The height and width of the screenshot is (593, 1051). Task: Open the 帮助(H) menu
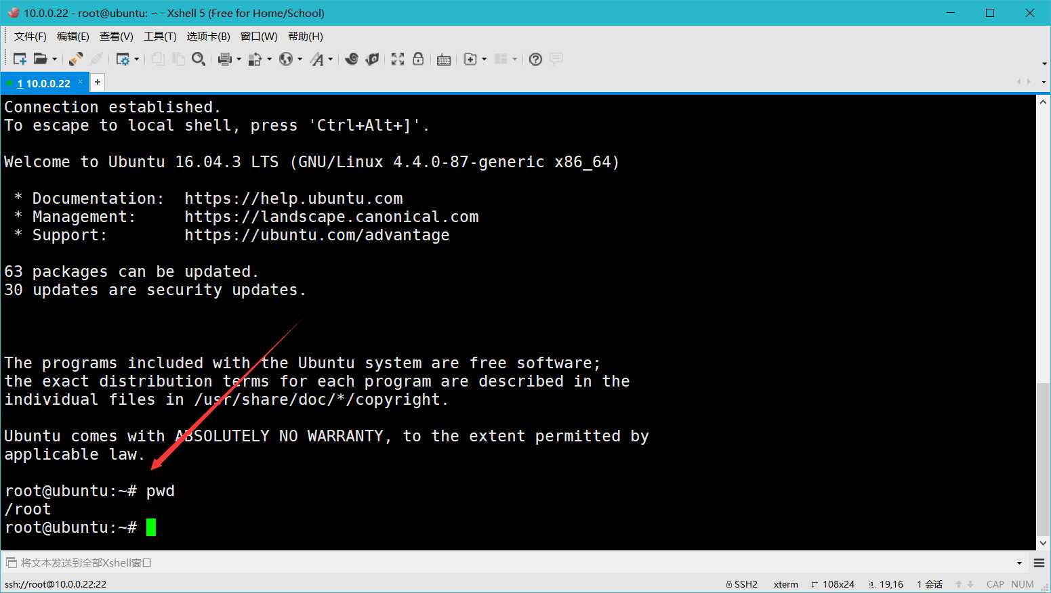coord(306,37)
